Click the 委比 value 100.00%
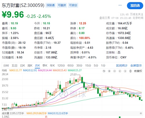Screen dimensions: 145x118 click(84, 38)
